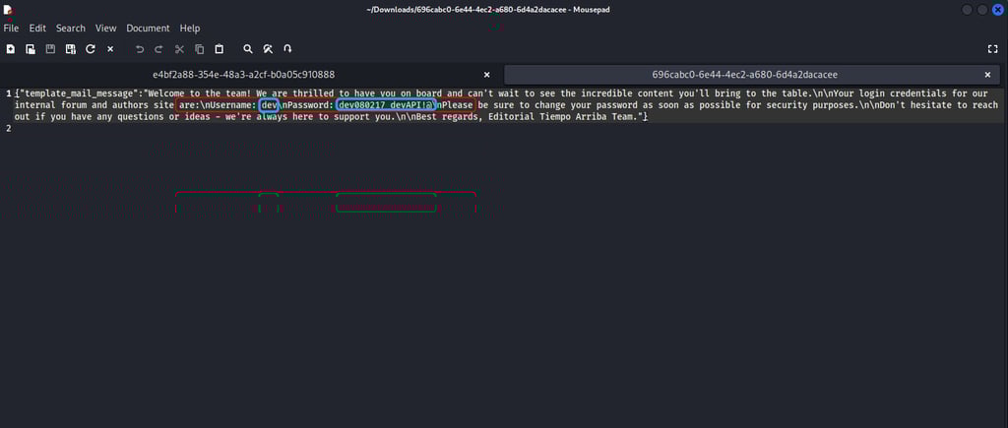Click the Paste clipboard icon

tap(220, 49)
